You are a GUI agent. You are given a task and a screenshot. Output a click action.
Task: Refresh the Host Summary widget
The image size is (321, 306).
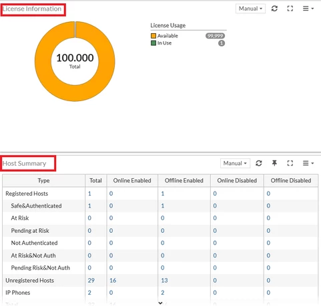tap(259, 163)
